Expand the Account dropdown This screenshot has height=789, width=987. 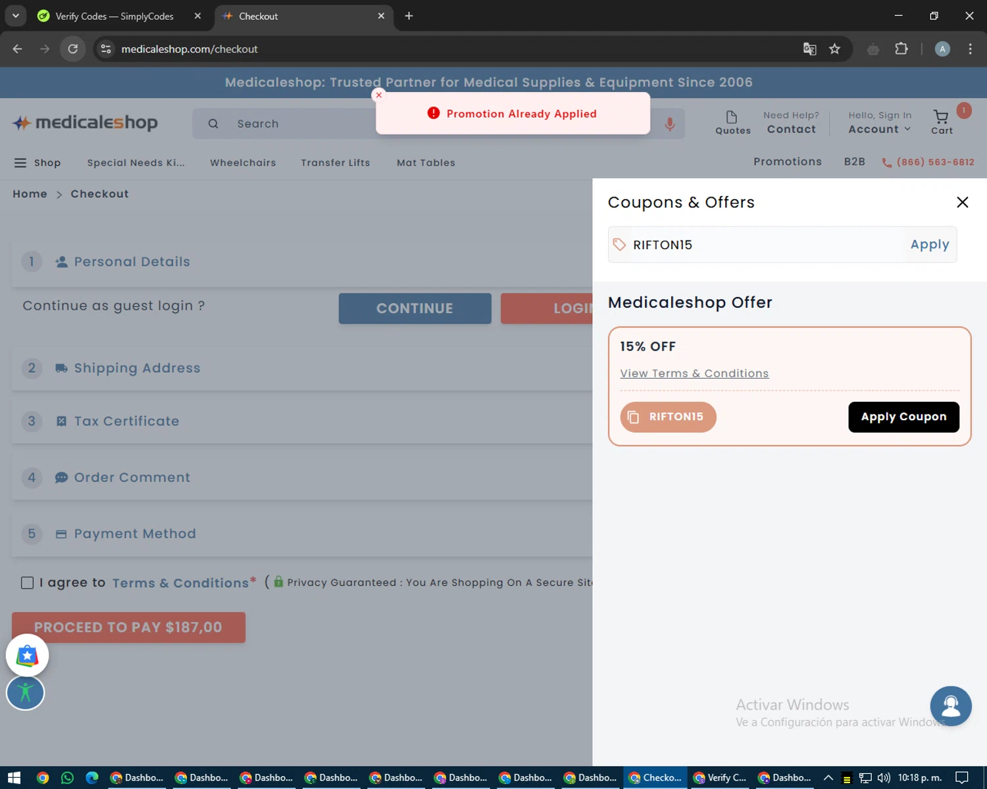pos(880,130)
